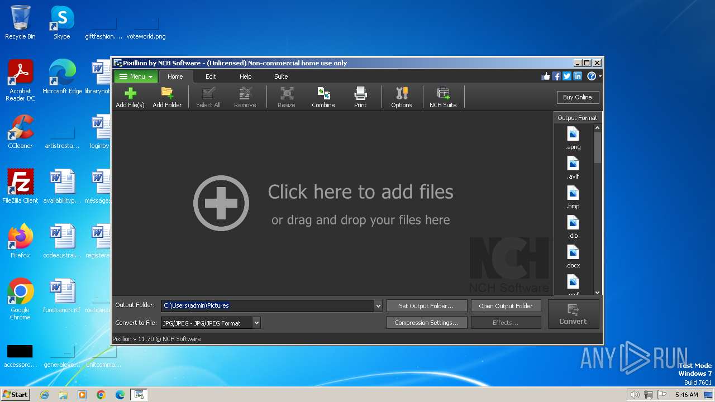Click the output format list scroll down arrow
Screen dimensions: 715x402
pyautogui.click(x=597, y=292)
